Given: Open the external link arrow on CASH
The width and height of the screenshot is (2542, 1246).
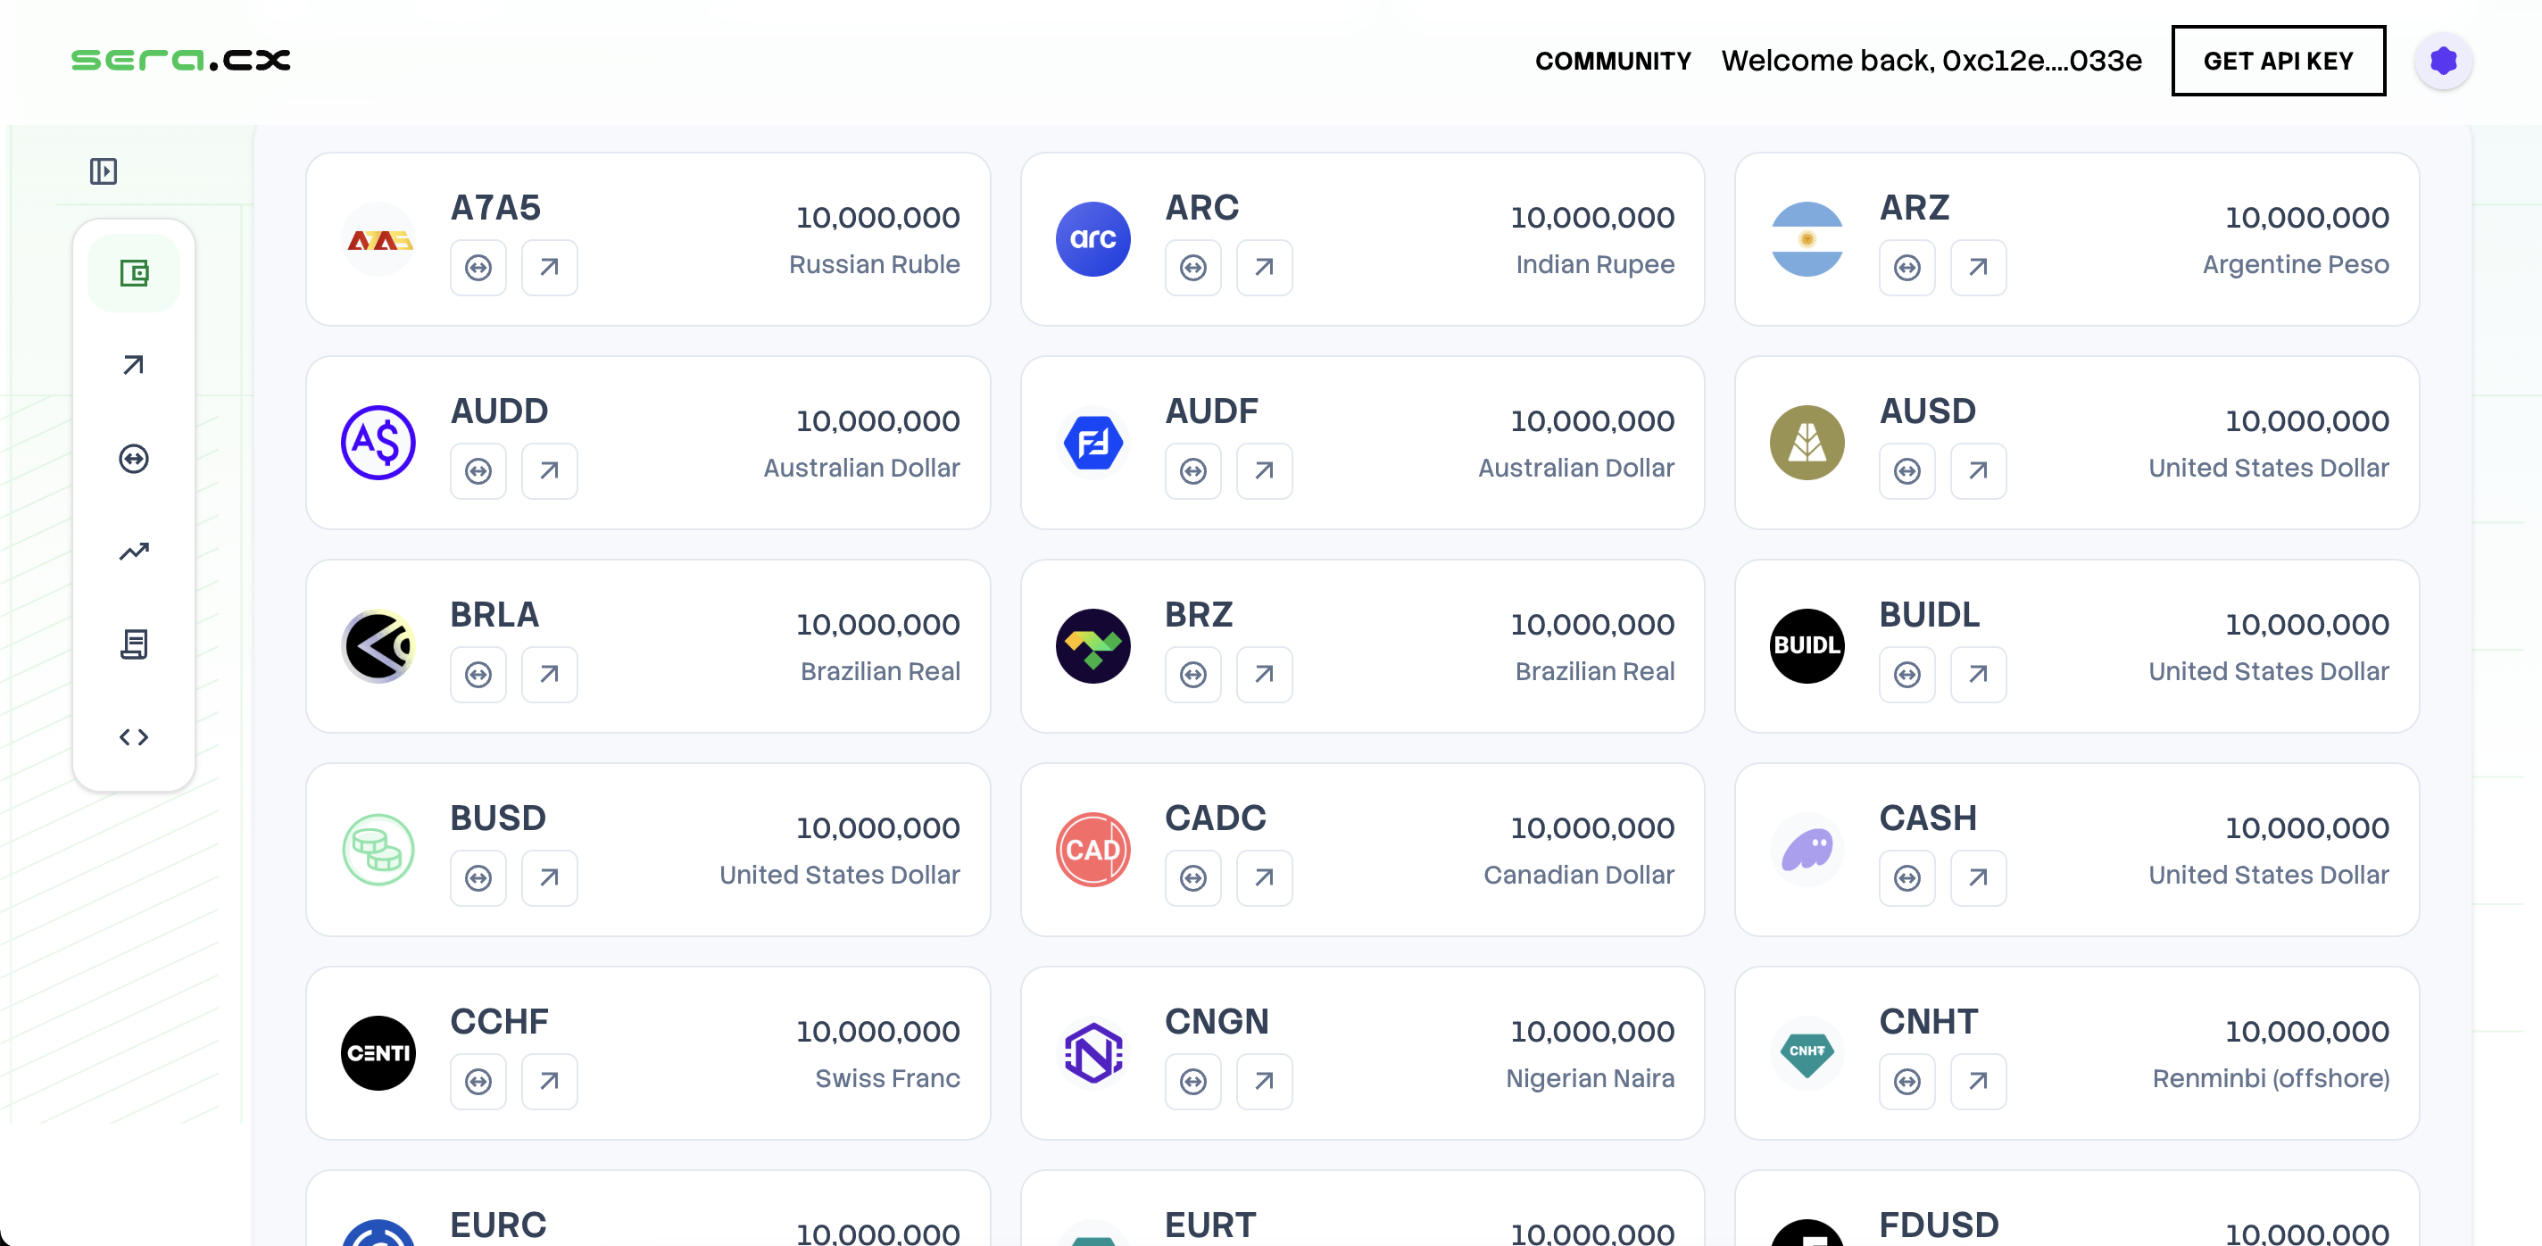Looking at the screenshot, I should 1980,877.
